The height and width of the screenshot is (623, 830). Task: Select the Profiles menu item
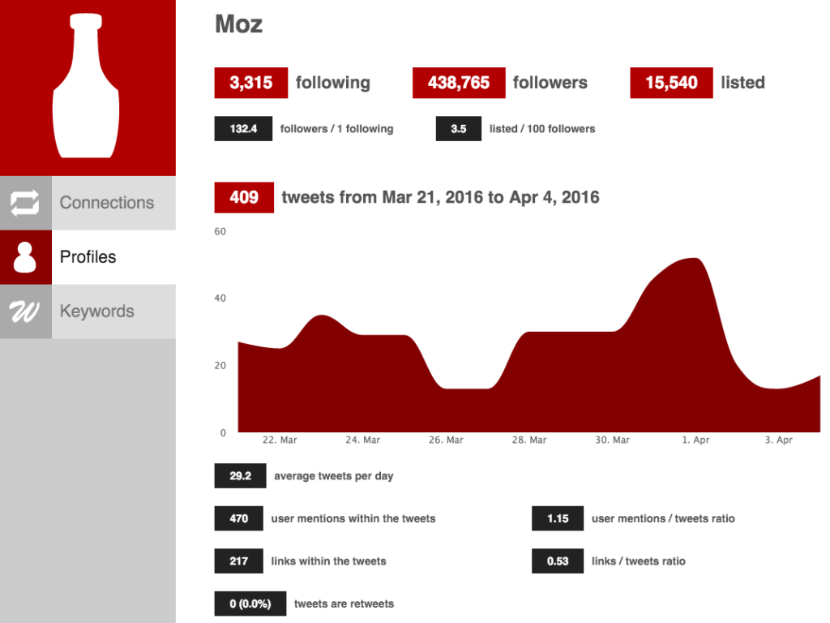[88, 257]
